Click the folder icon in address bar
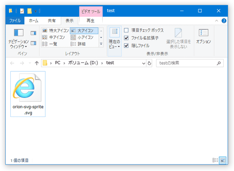The width and height of the screenshot is (234, 171). pyautogui.click(x=45, y=63)
